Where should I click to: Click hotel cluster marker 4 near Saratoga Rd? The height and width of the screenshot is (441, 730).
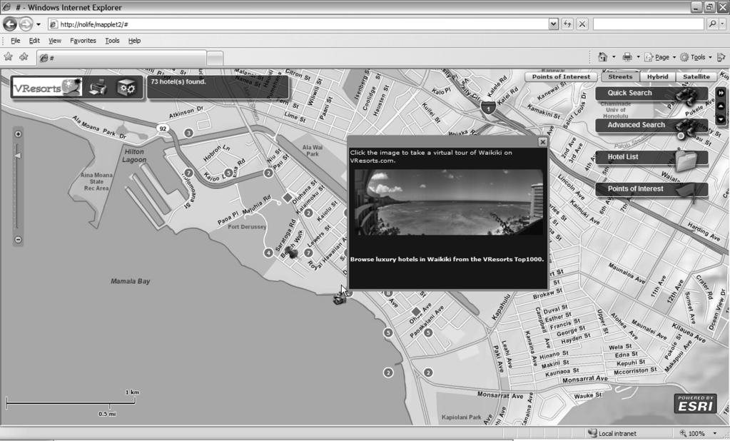(268, 253)
